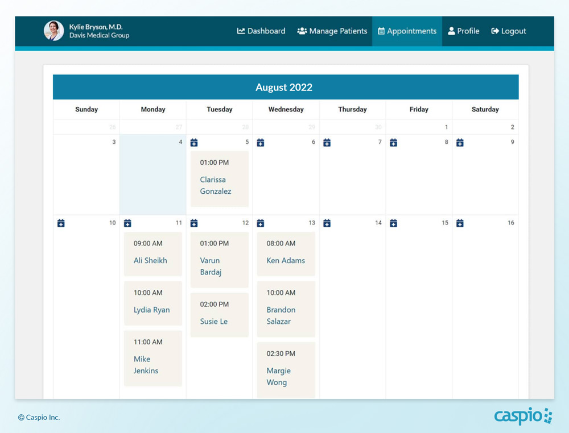Click add-appointment icon on Wednesday the 6th
Image resolution: width=569 pixels, height=433 pixels.
point(261,143)
